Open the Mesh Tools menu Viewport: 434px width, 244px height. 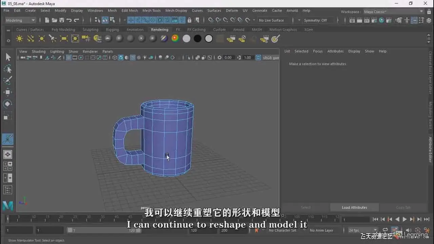pyautogui.click(x=151, y=11)
